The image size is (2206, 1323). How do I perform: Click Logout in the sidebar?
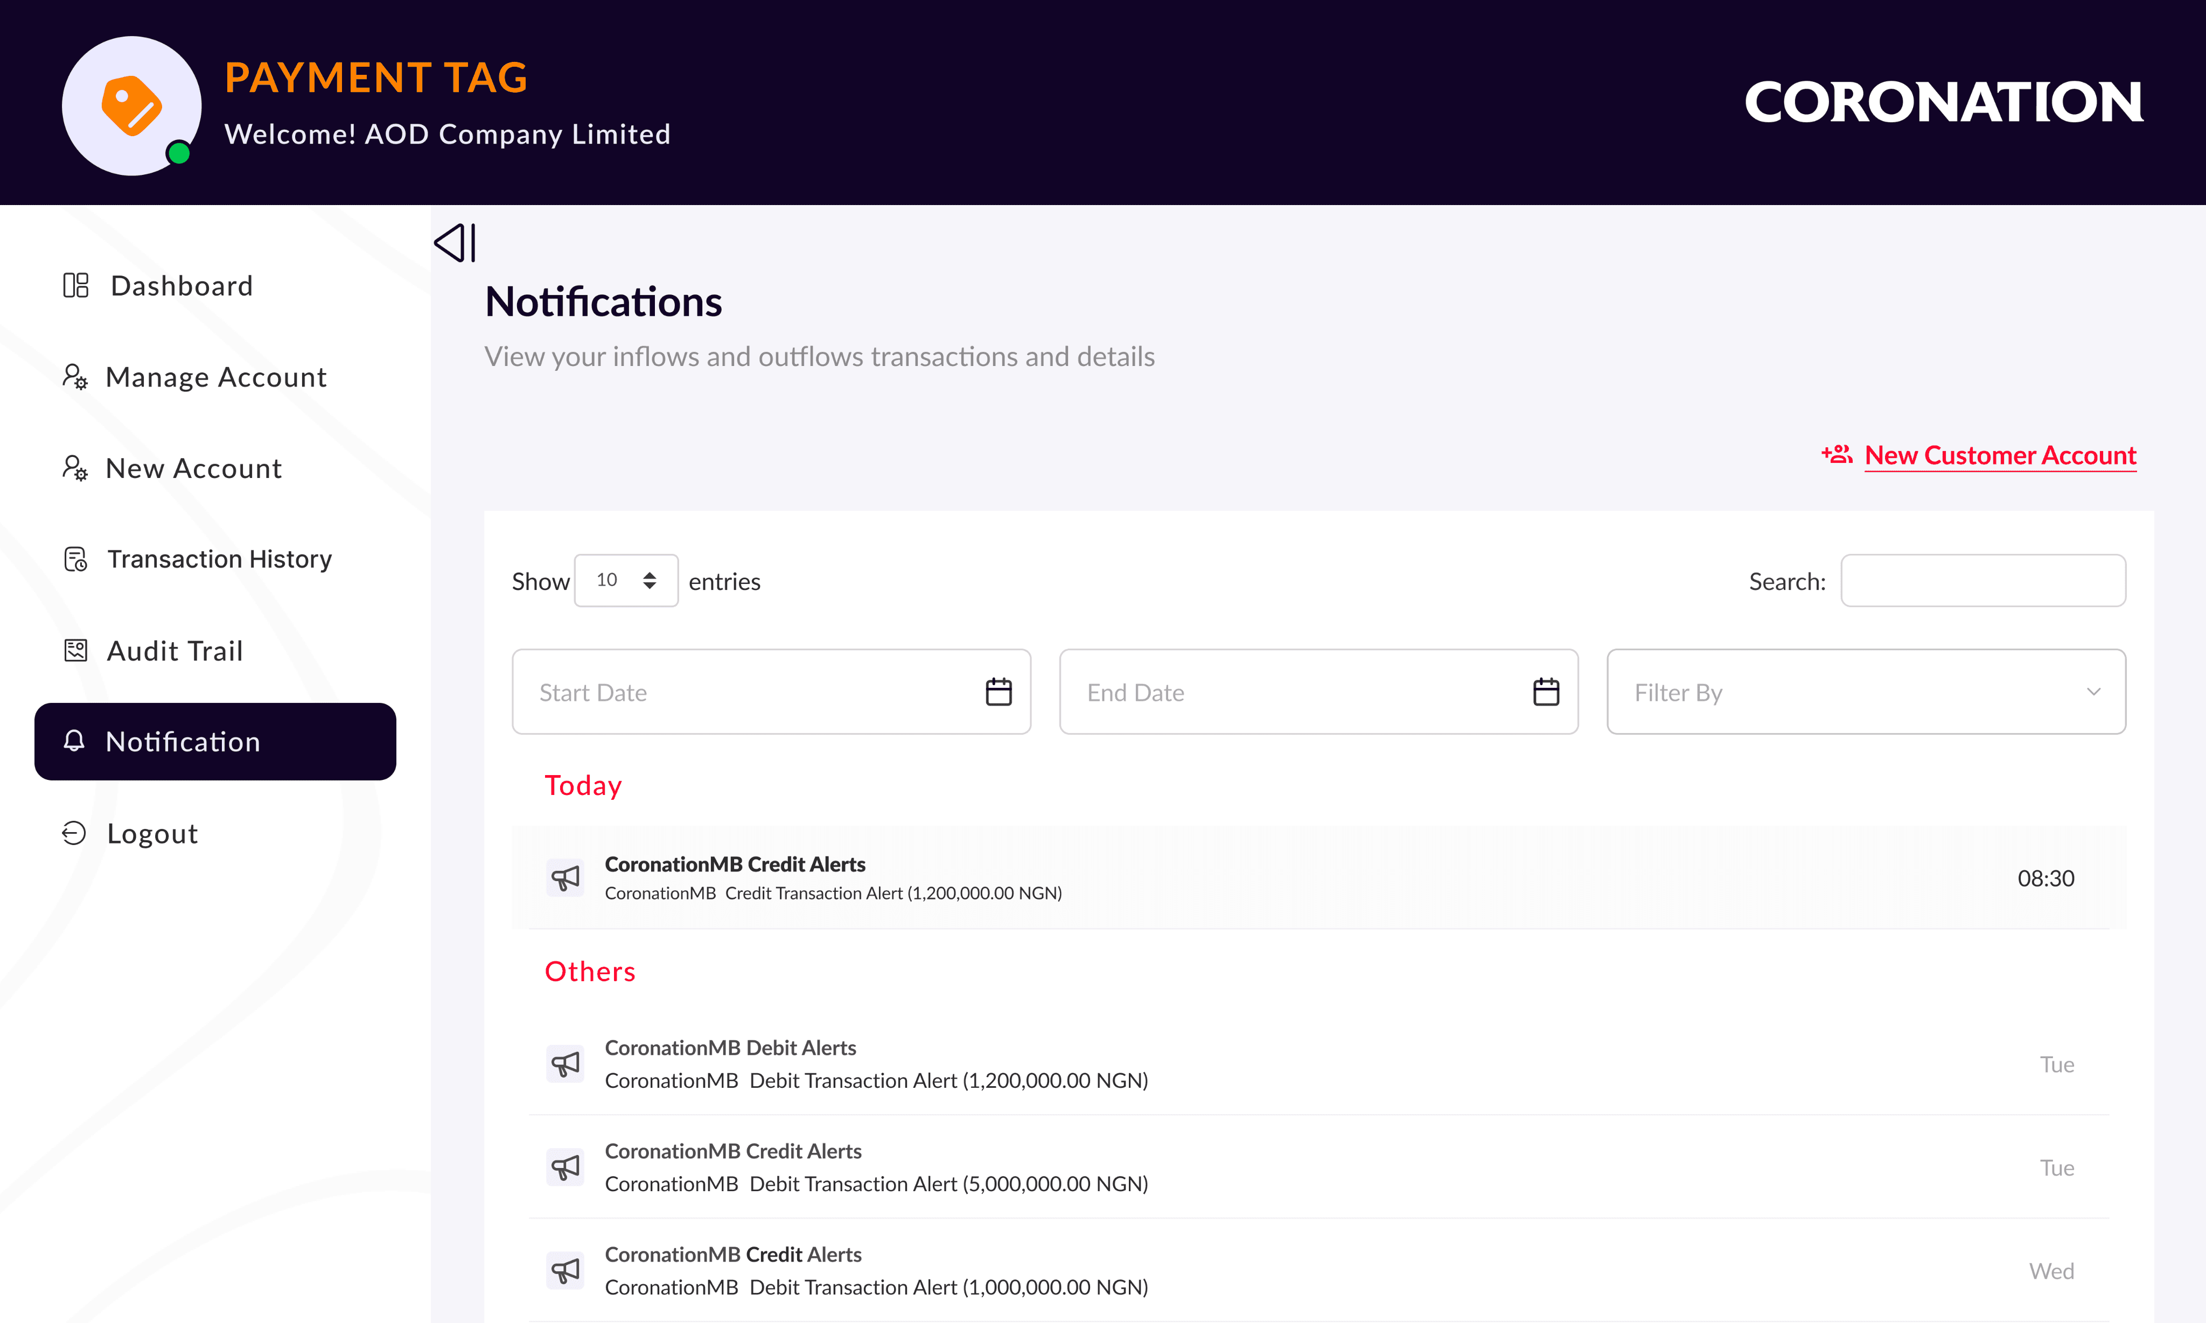(152, 834)
